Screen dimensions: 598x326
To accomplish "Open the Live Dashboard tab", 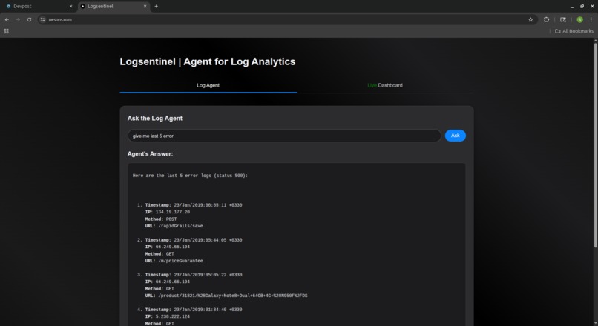I will click(385, 85).
